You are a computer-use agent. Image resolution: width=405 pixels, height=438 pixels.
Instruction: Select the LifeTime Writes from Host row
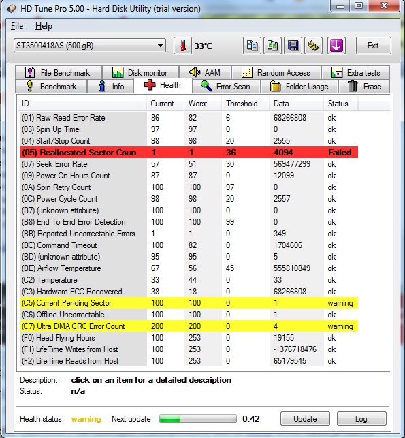pos(189,349)
